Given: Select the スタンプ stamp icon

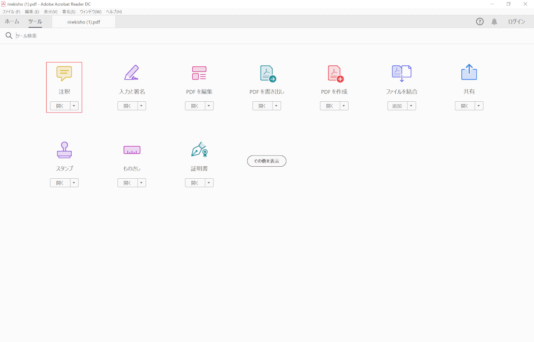Looking at the screenshot, I should click(64, 150).
